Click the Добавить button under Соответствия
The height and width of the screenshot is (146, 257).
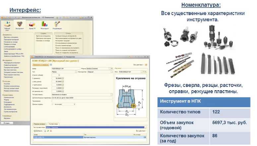pyautogui.click(x=38, y=131)
